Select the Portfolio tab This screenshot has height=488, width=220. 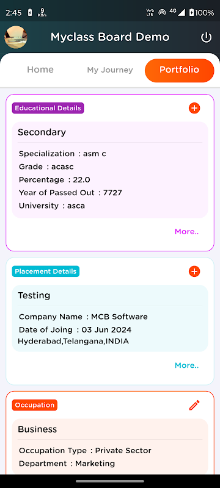click(180, 71)
